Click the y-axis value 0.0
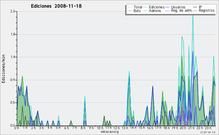The image size is (219, 135). click(x=12, y=126)
